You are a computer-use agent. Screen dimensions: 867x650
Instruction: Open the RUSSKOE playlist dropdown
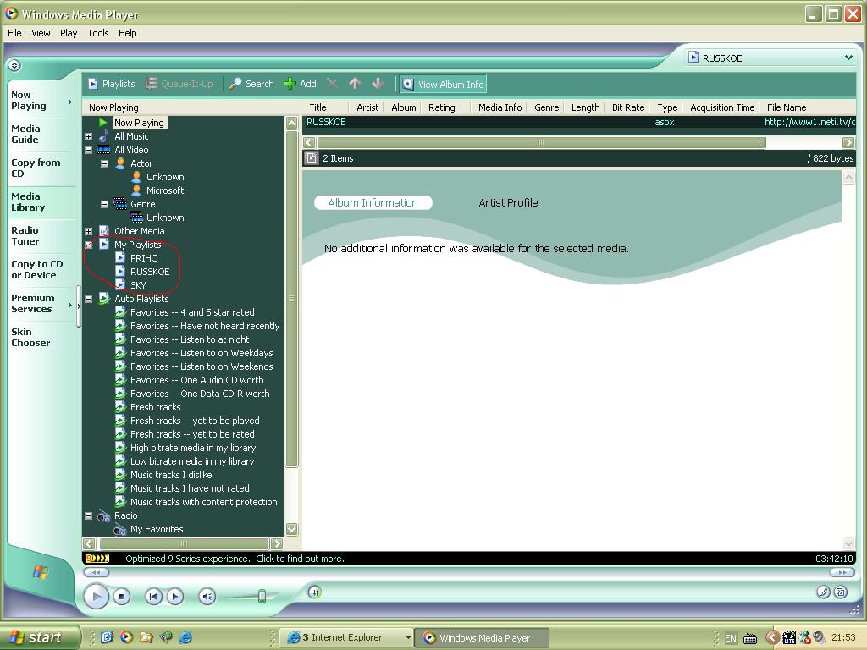point(848,58)
